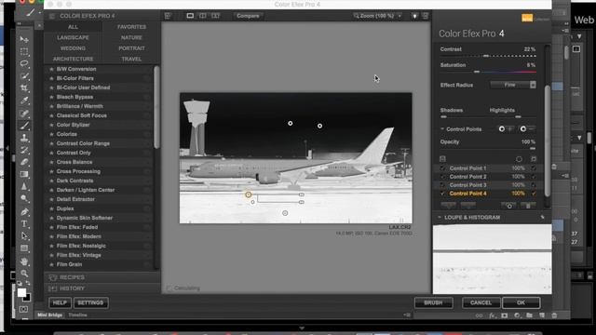Switch to split preview mode
This screenshot has height=335, width=596.
(x=203, y=16)
